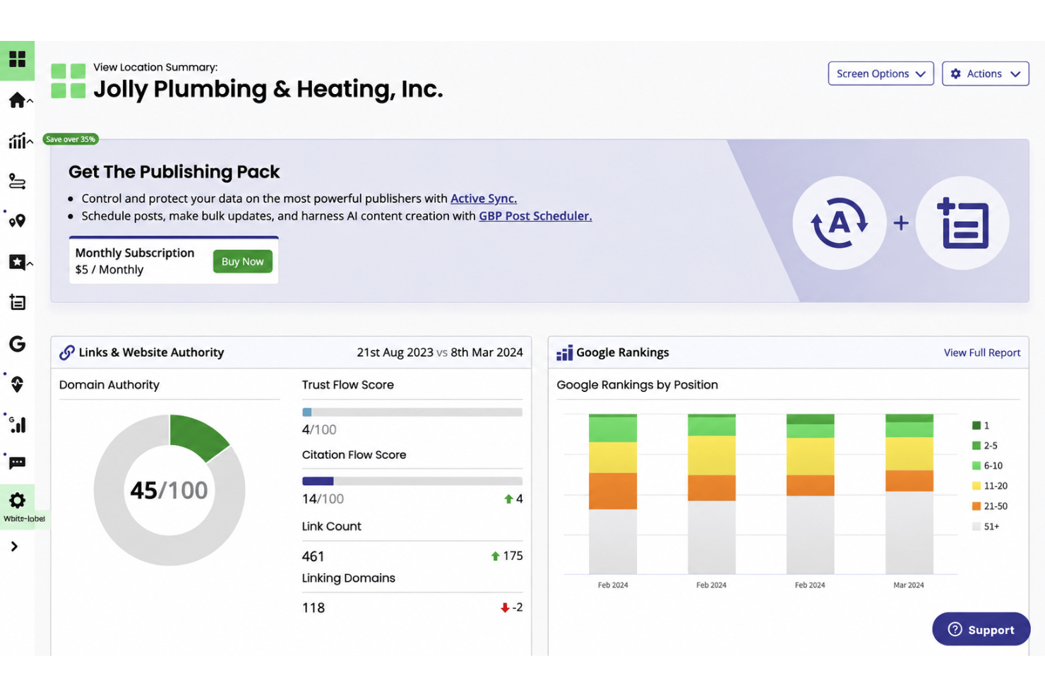Click the Google Rankings bar chart header icon
The height and width of the screenshot is (697, 1045).
[x=564, y=352]
